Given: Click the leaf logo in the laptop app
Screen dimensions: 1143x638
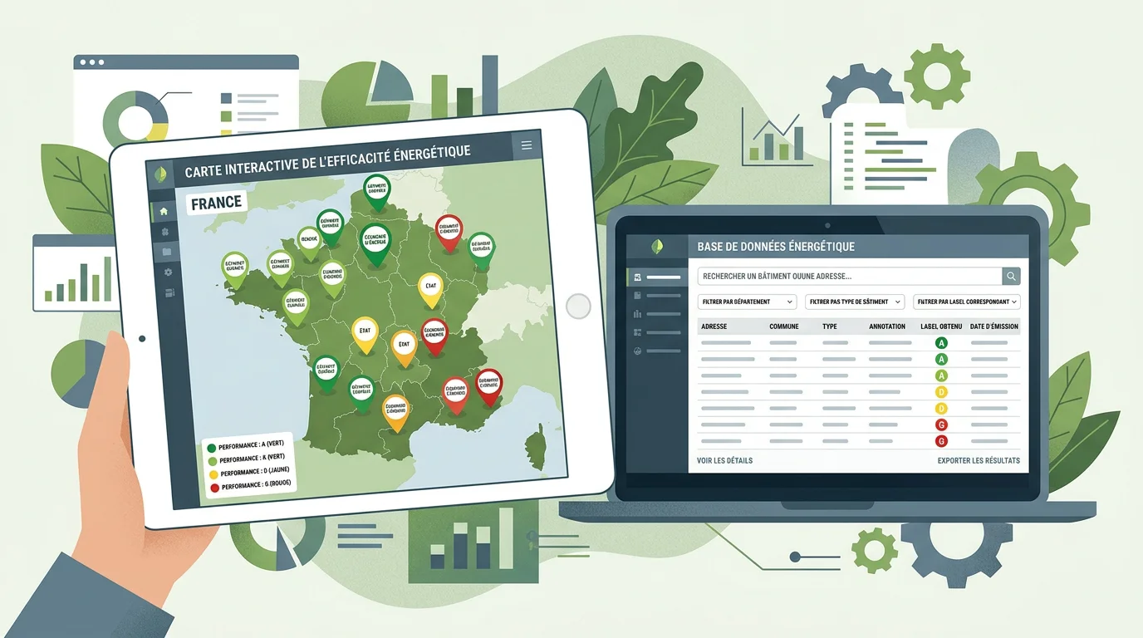Looking at the screenshot, I should (x=657, y=247).
